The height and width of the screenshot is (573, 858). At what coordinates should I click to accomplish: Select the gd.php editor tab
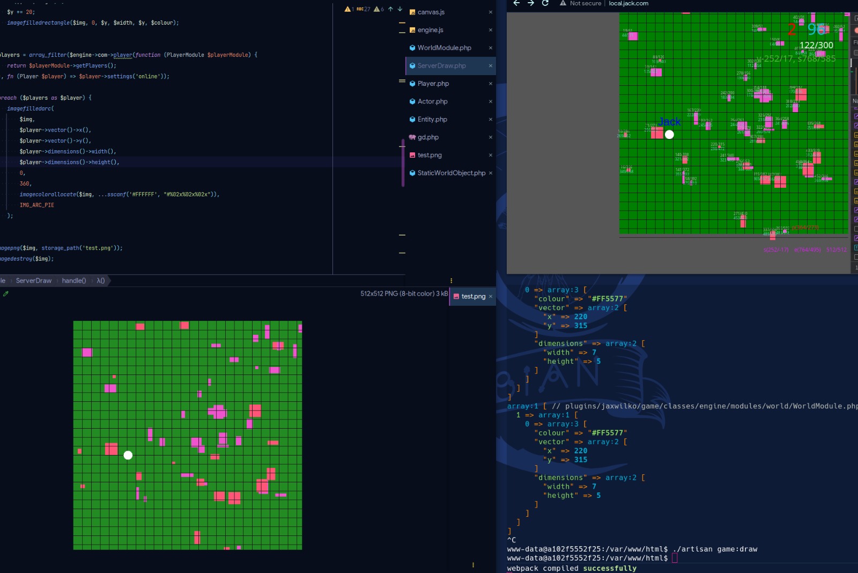coord(428,137)
